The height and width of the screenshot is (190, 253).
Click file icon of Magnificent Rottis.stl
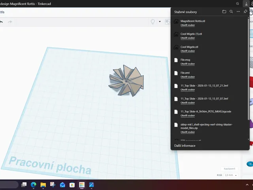[x=176, y=21]
